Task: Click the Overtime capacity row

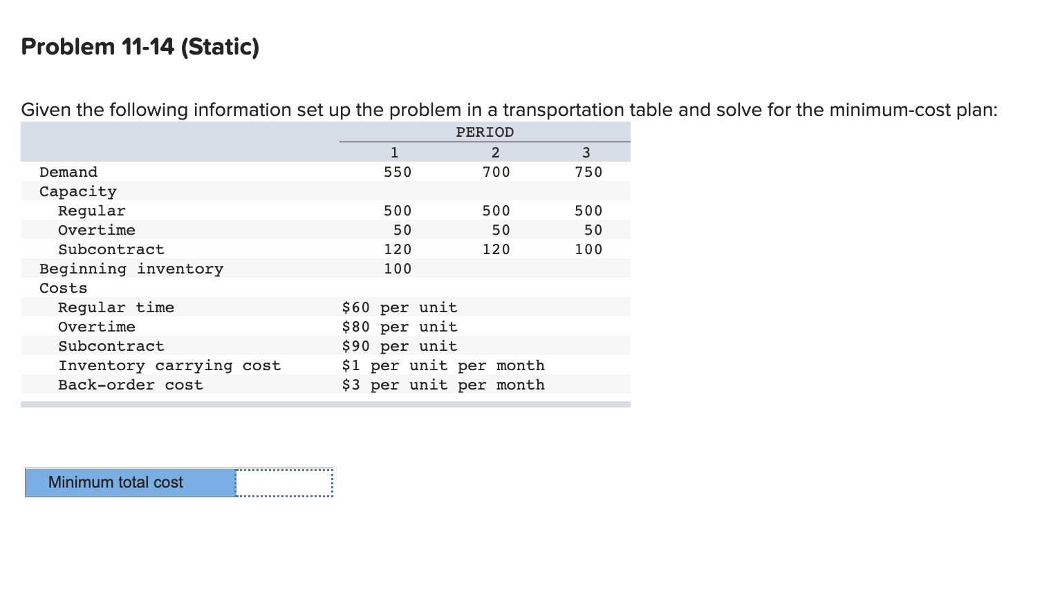Action: click(97, 229)
